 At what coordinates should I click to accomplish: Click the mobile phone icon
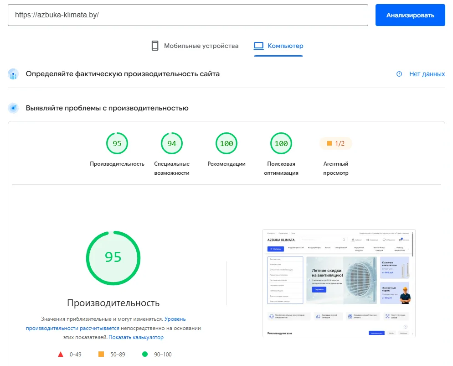[x=155, y=46]
